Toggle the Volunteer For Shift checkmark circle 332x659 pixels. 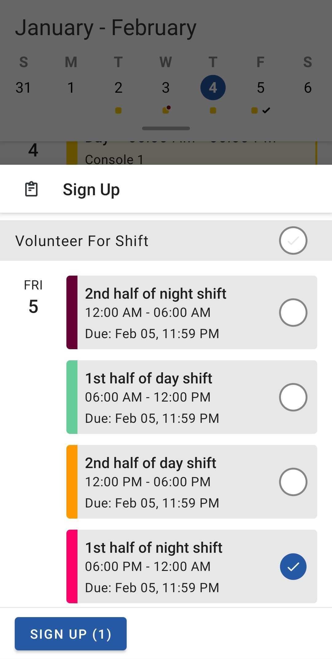tap(293, 241)
